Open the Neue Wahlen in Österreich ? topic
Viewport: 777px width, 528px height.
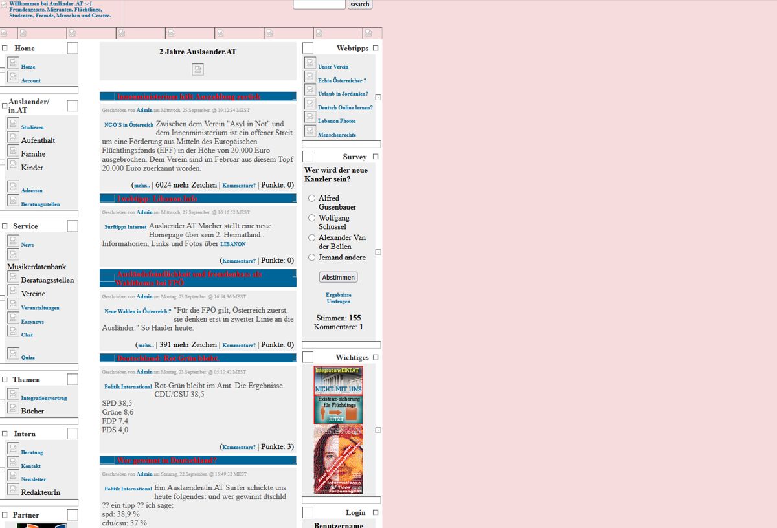coord(138,311)
